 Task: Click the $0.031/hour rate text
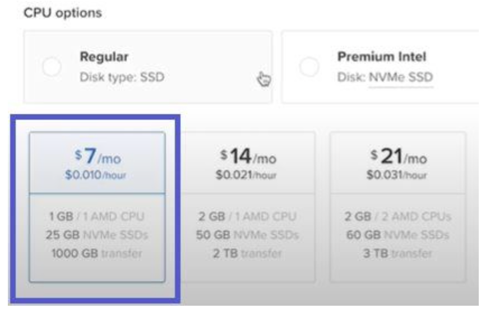point(397,175)
